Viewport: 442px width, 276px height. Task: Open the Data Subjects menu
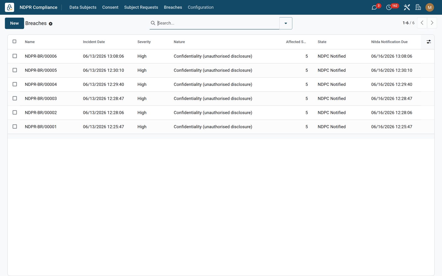point(83,7)
